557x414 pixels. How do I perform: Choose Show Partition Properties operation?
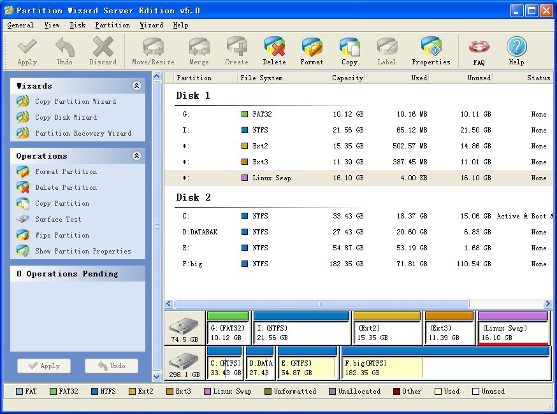[74, 251]
